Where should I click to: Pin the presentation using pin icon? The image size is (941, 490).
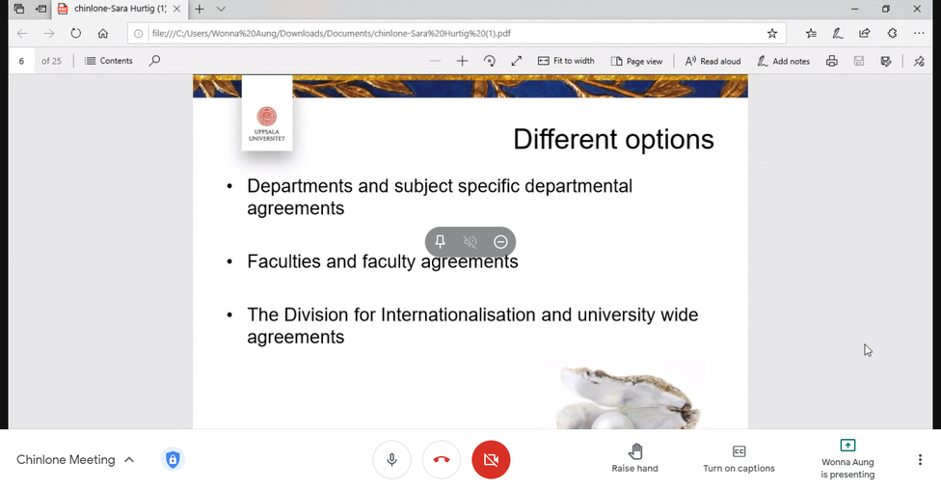tap(440, 241)
